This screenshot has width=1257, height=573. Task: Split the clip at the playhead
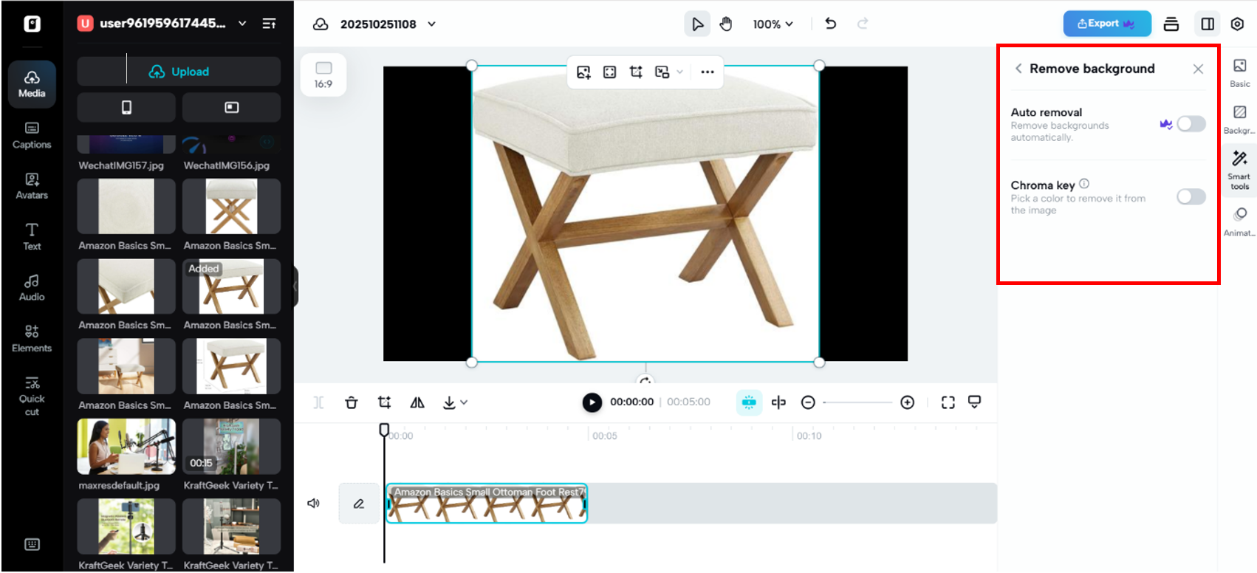tap(778, 402)
